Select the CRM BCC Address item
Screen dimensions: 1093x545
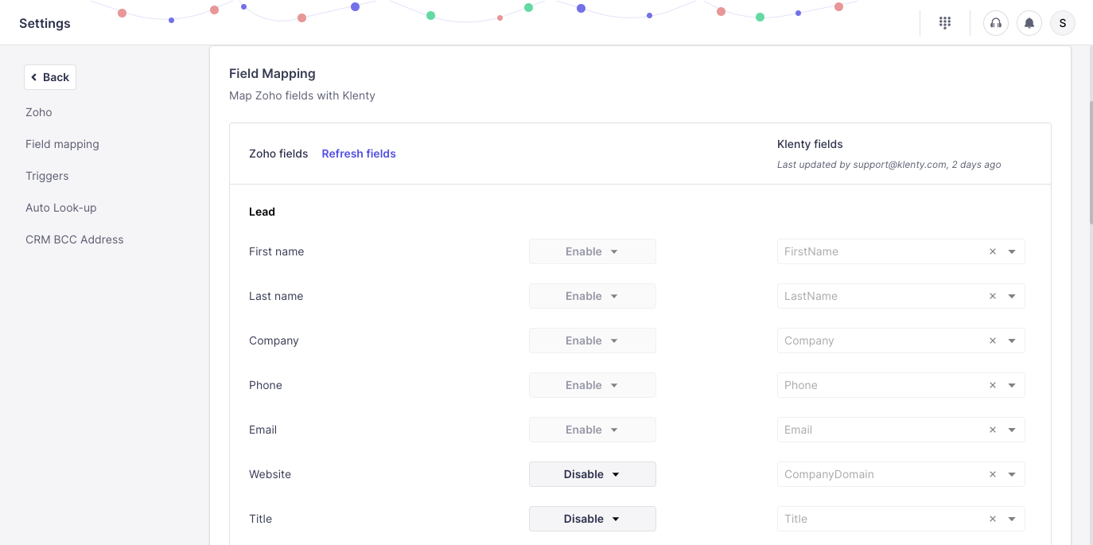tap(74, 239)
